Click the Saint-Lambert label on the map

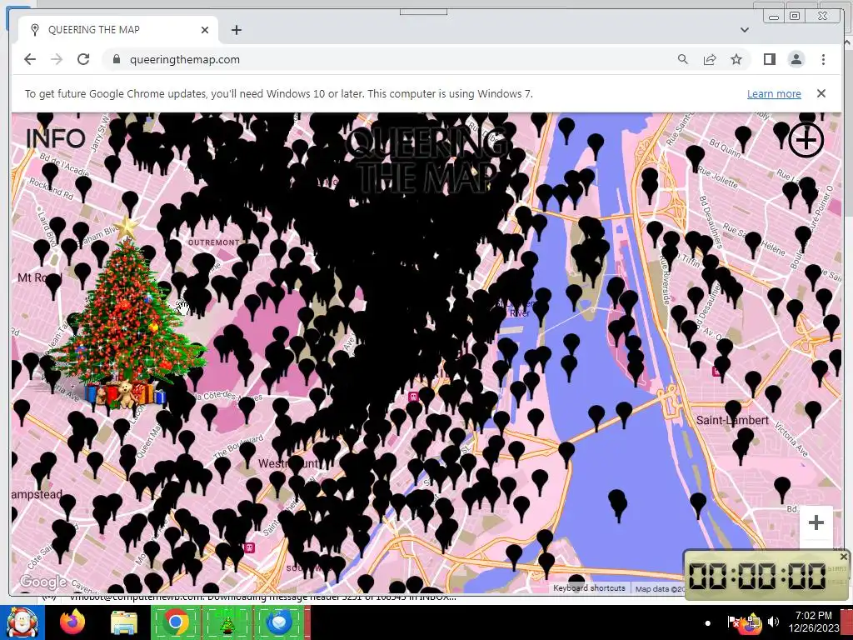point(732,420)
